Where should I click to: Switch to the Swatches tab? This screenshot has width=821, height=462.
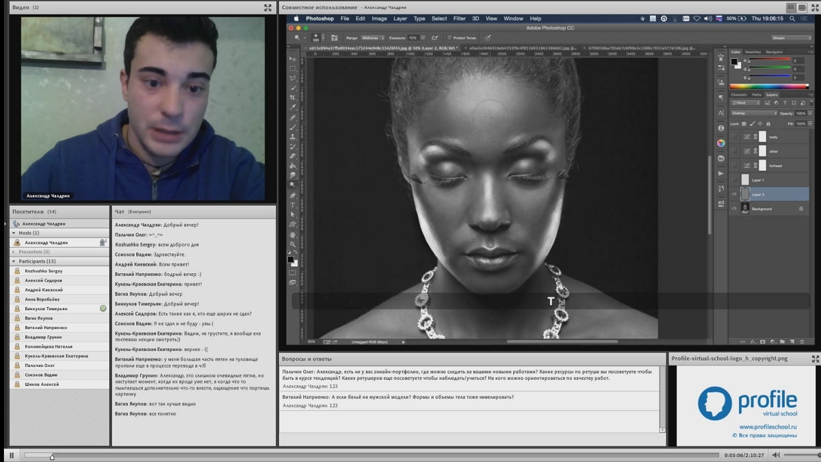pyautogui.click(x=753, y=52)
